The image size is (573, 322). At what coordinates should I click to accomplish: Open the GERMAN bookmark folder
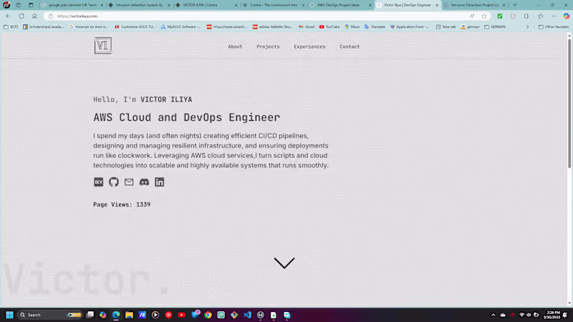point(495,26)
